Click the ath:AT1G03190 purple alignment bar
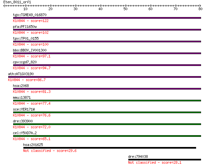Screen dimensions: 204x167 pyautogui.click(x=105, y=77)
